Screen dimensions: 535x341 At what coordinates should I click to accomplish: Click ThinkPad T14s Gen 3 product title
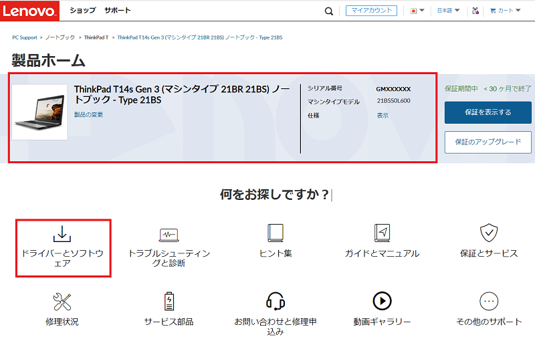click(x=182, y=94)
